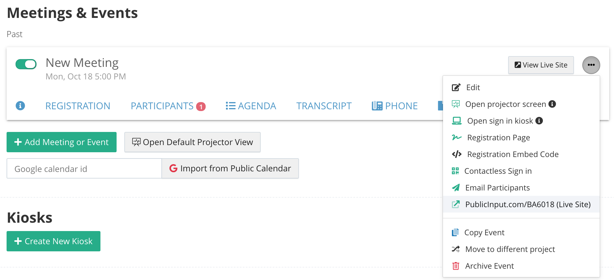The height and width of the screenshot is (280, 614).
Task: Select Email Participants from the menu
Action: point(497,188)
